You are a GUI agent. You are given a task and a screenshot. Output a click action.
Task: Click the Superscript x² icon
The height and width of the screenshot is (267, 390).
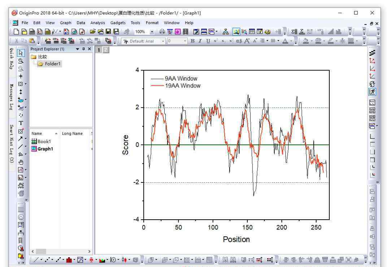tap(216, 41)
